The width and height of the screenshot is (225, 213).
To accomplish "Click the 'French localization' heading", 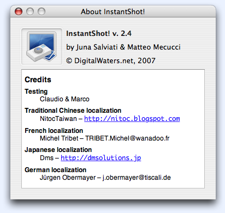I will pos(54,131).
